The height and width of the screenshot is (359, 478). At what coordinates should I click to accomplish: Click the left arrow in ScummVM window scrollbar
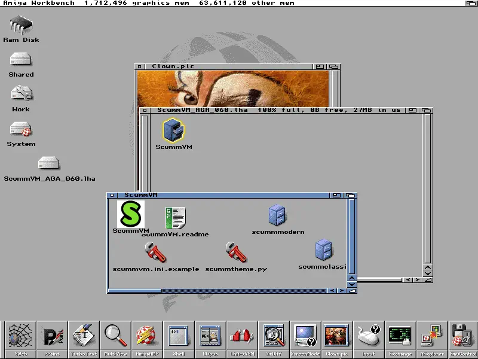(333, 291)
